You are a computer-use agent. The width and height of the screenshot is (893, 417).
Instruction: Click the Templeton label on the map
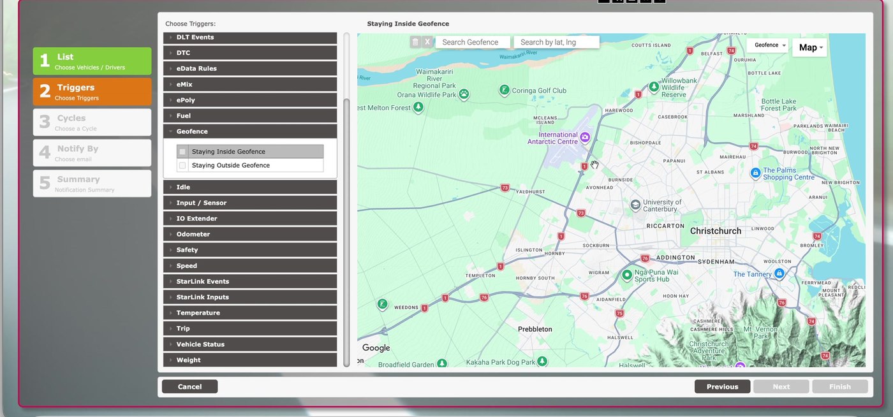[480, 275]
